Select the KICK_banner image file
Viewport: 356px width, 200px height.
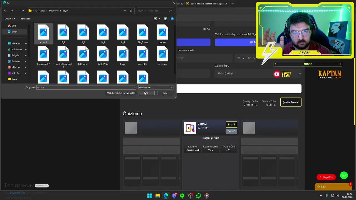83,56
